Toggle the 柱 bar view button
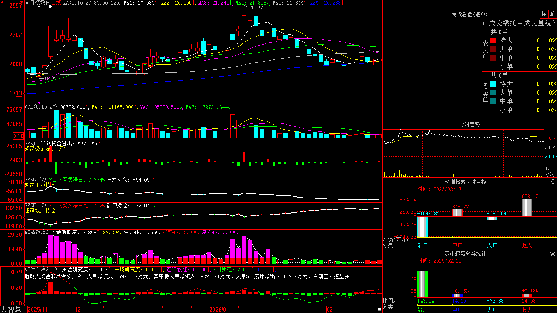Viewport: 557px width, 313px height. point(544,14)
